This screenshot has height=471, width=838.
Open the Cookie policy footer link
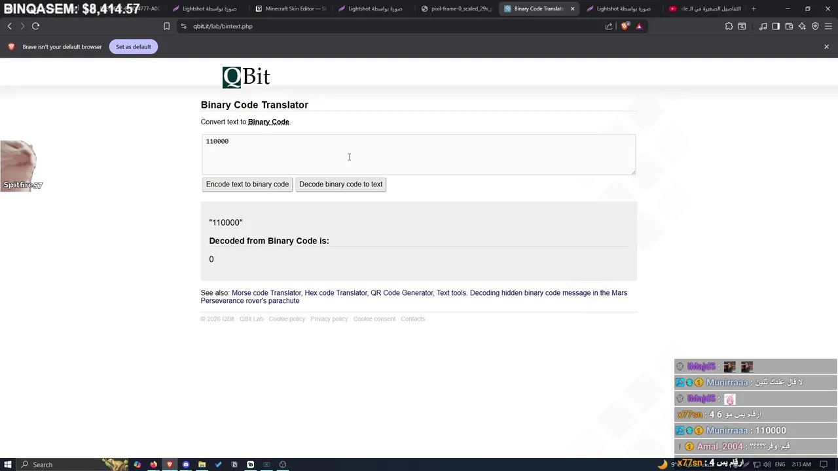[x=287, y=319]
